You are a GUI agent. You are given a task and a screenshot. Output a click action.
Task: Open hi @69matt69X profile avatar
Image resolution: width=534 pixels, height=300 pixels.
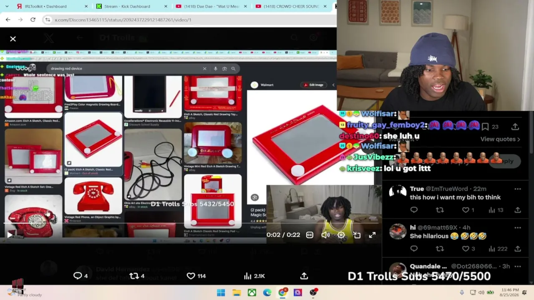(397, 231)
